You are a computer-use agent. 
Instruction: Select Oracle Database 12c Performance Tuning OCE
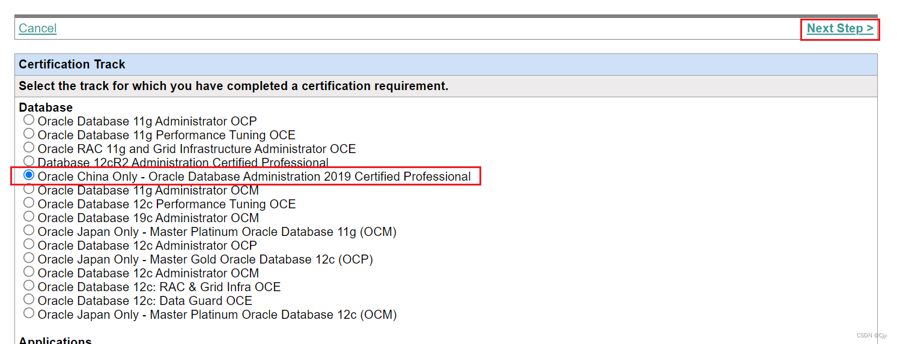[x=29, y=203]
